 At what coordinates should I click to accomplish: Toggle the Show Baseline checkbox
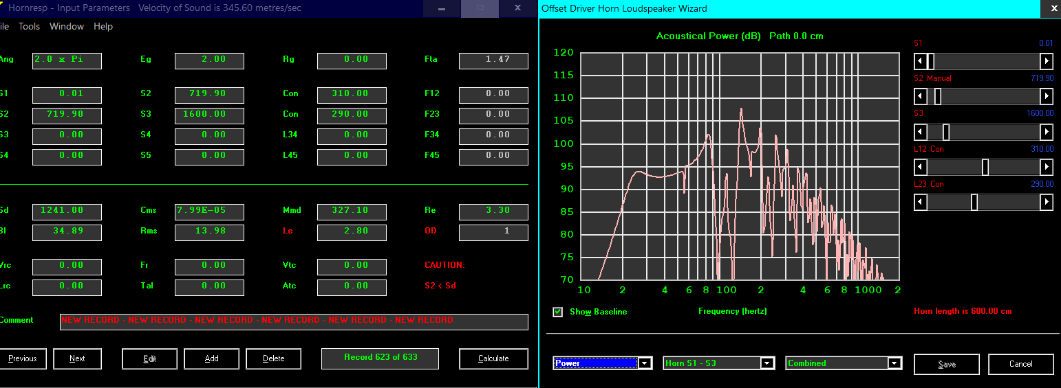click(558, 312)
